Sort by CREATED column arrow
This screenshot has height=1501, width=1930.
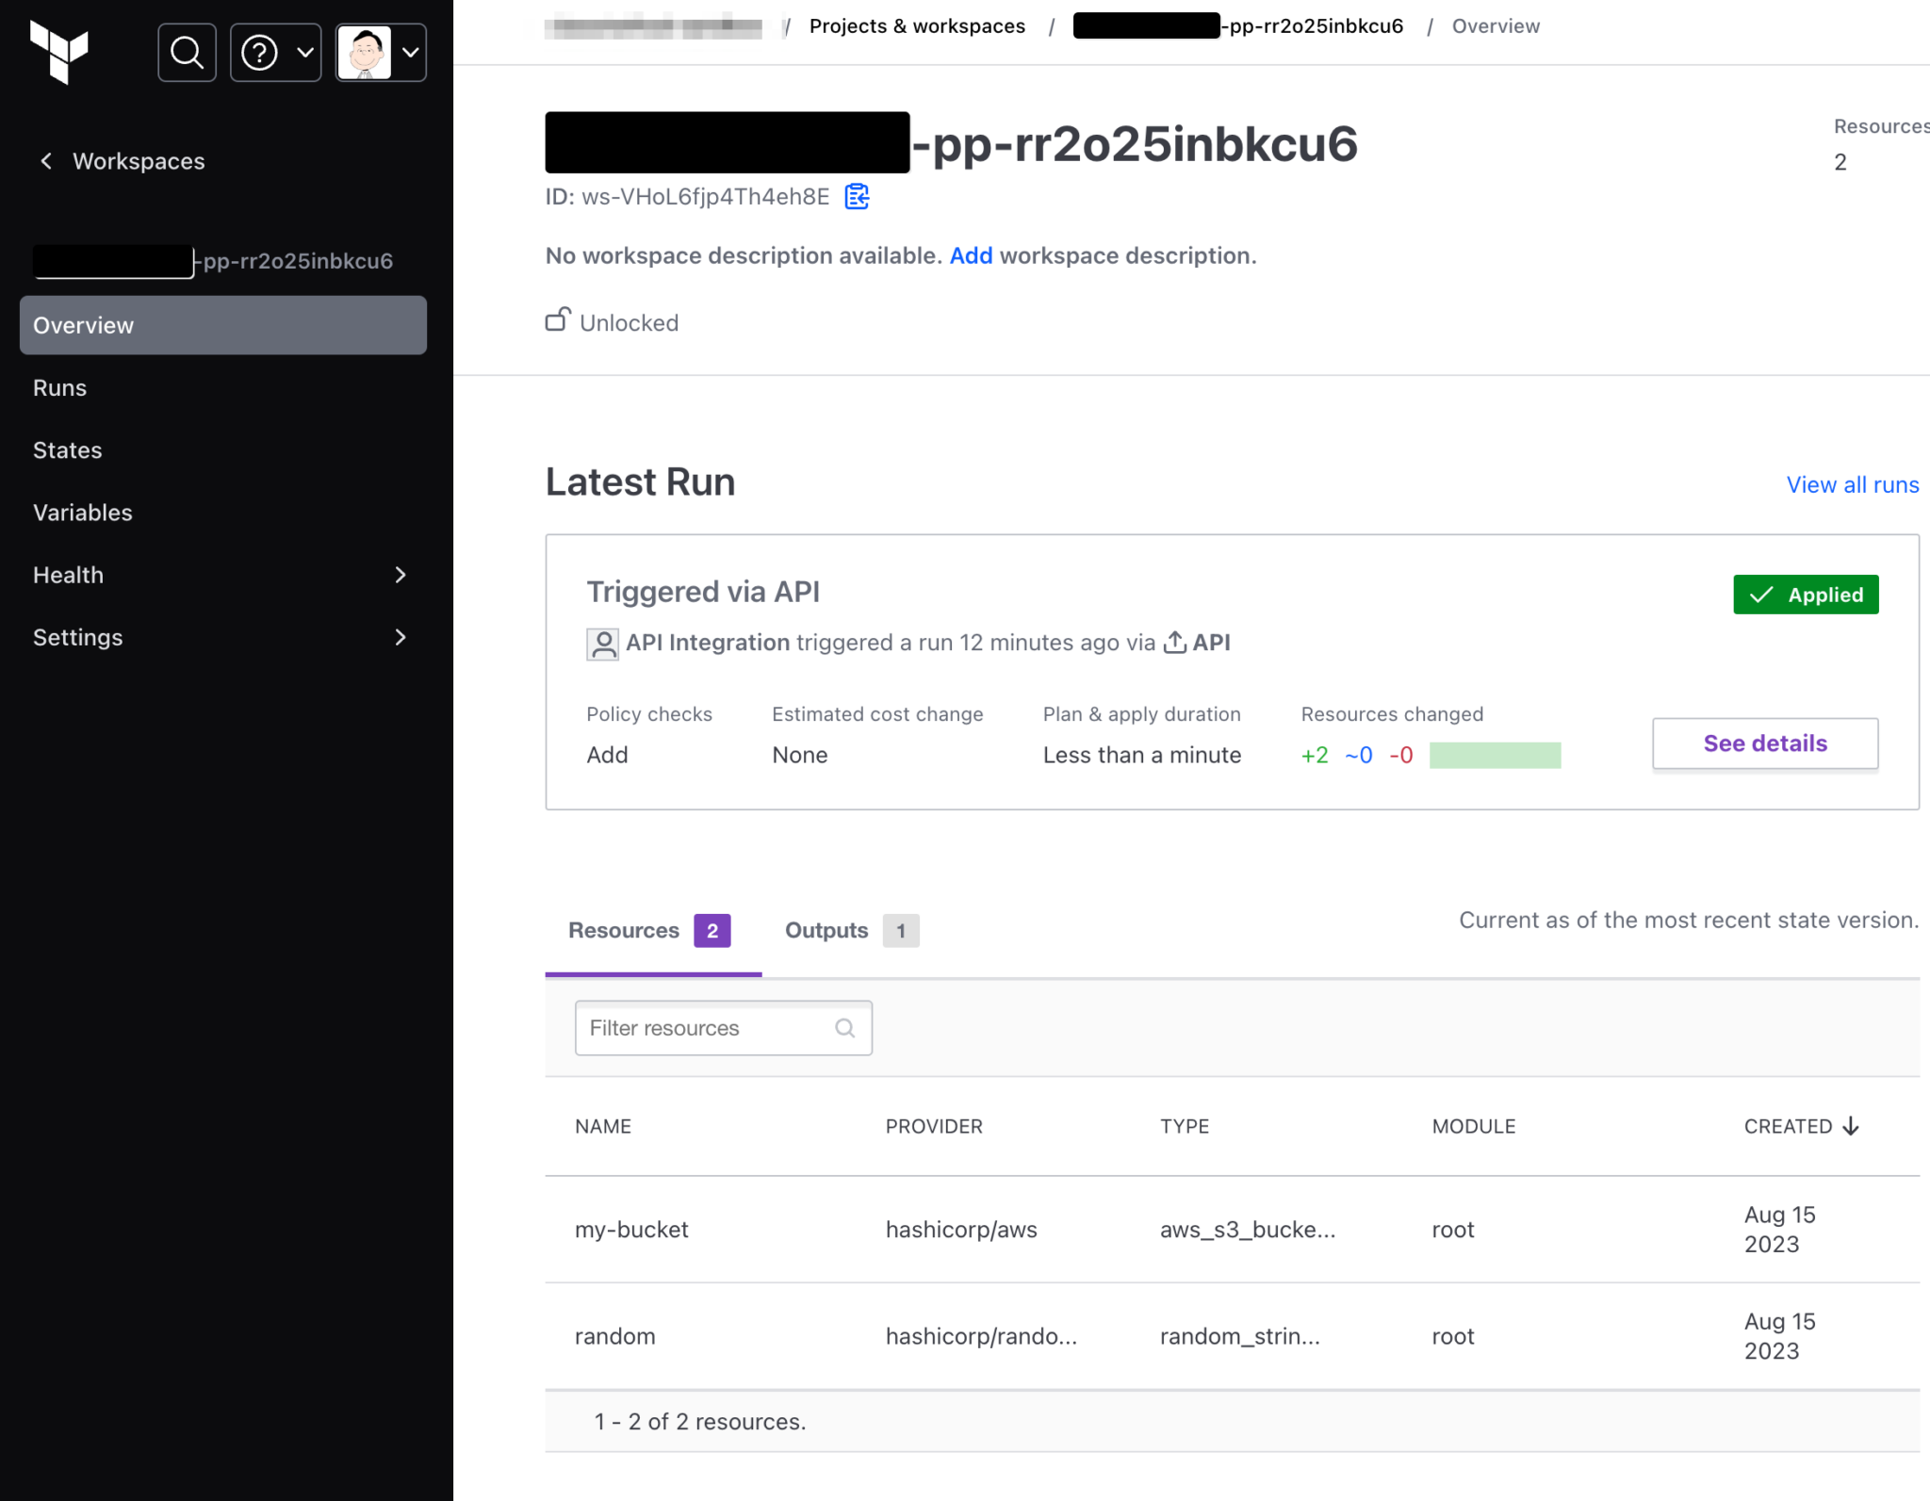coord(1851,1126)
